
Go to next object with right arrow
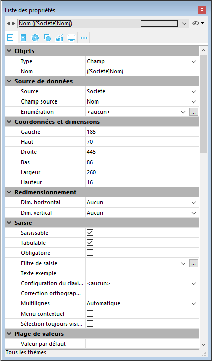coord(13,24)
